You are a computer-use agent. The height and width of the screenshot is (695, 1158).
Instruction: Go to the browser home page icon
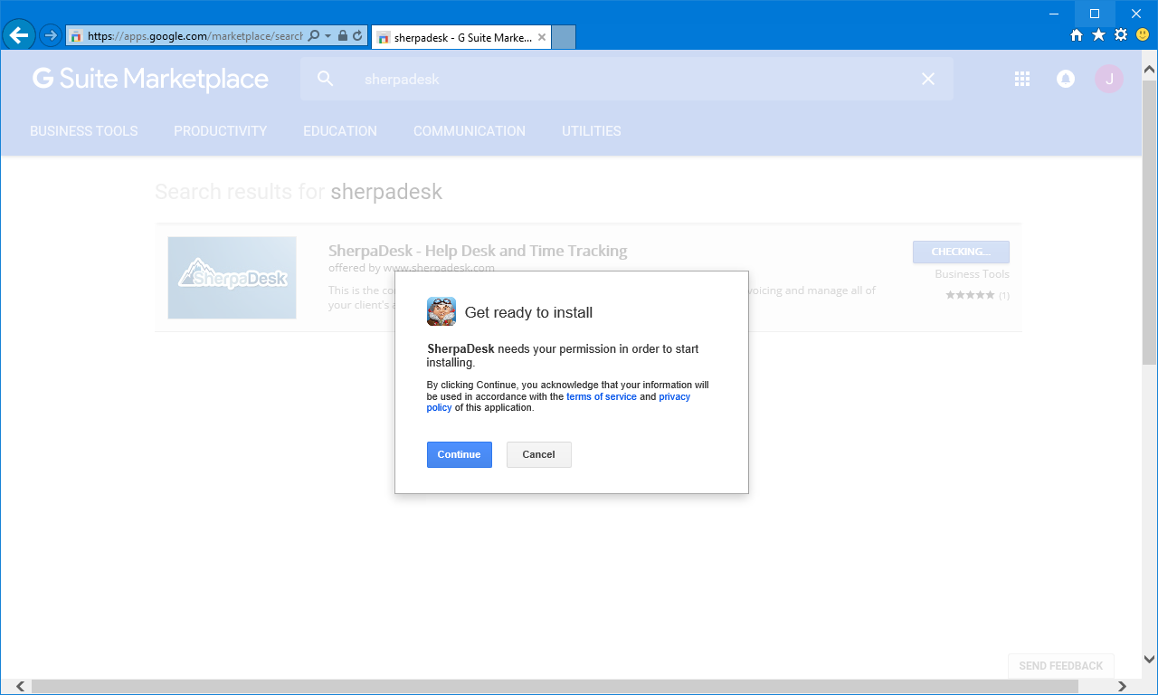pyautogui.click(x=1076, y=36)
